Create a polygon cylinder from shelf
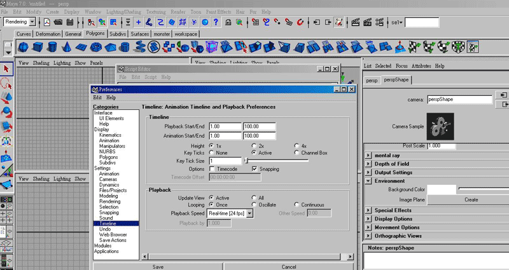Screen dimensions: 509x270 (x=52, y=47)
